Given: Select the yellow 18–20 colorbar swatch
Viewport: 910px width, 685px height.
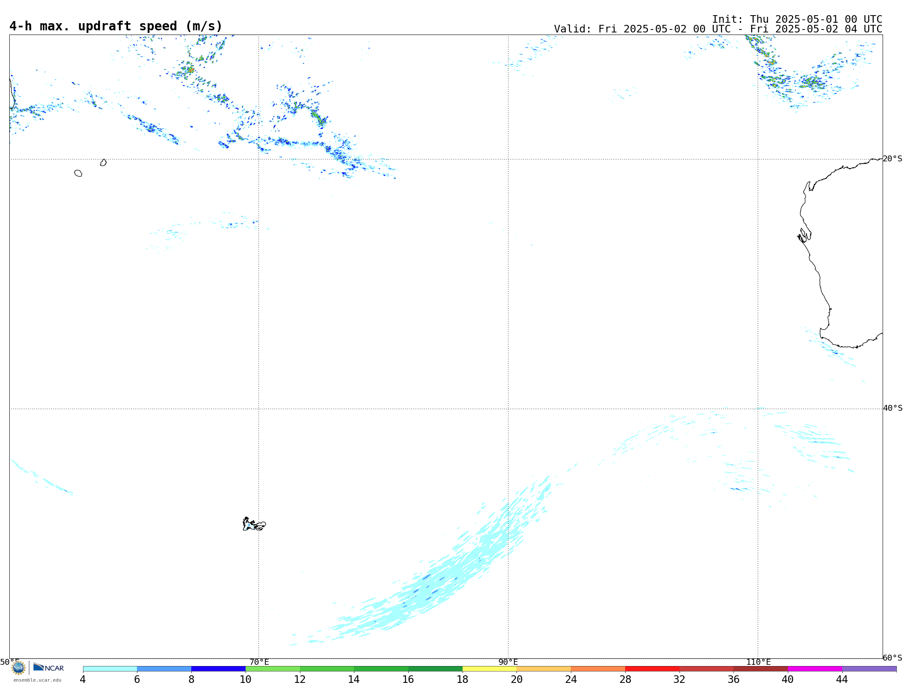Looking at the screenshot, I should (490, 669).
